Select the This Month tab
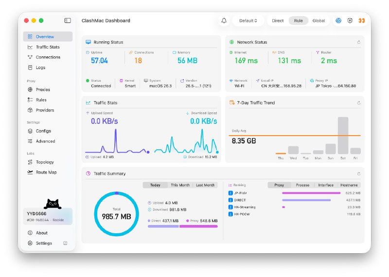 180,185
